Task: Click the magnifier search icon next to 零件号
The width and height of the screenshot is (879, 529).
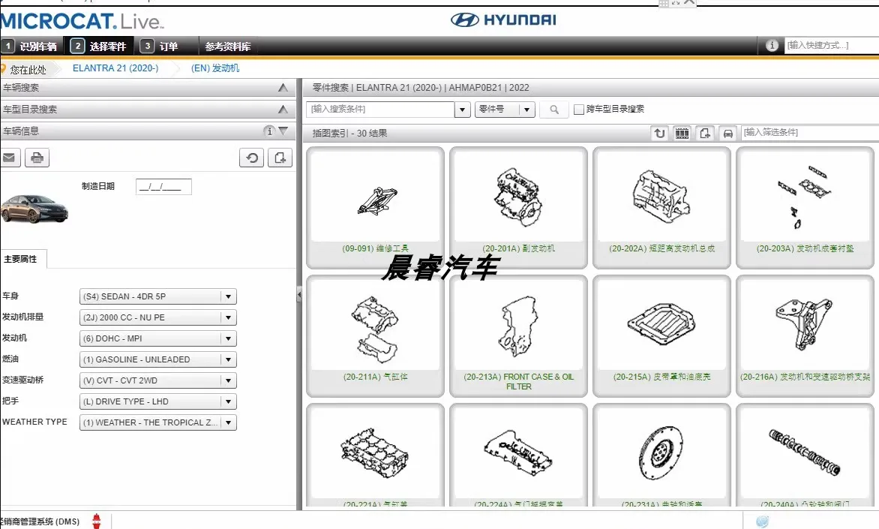Action: (553, 109)
